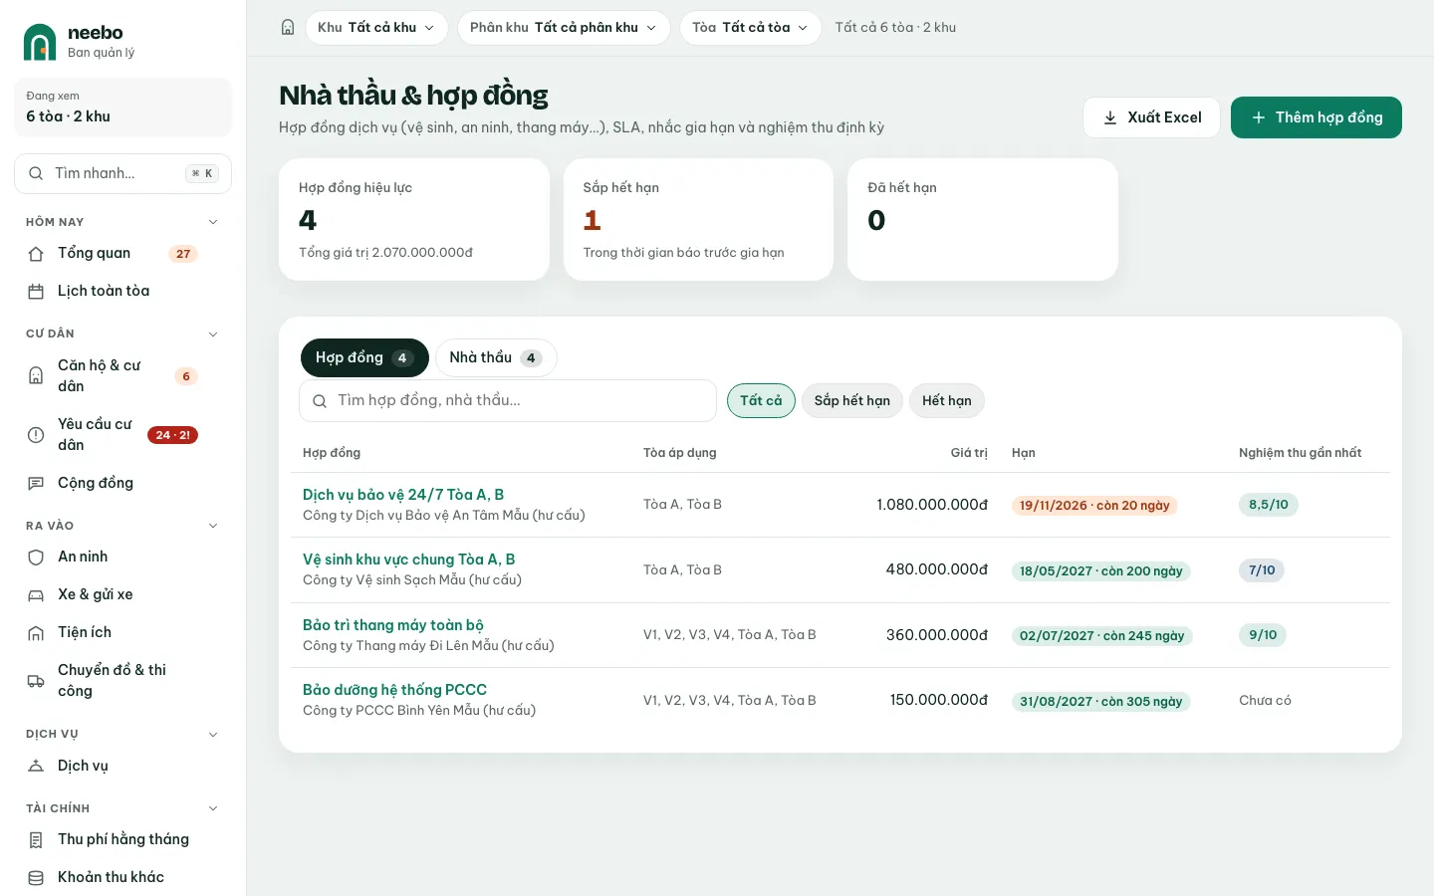Click the Khoản thu khác coins icon
This screenshot has width=1434, height=896.
click(x=36, y=878)
